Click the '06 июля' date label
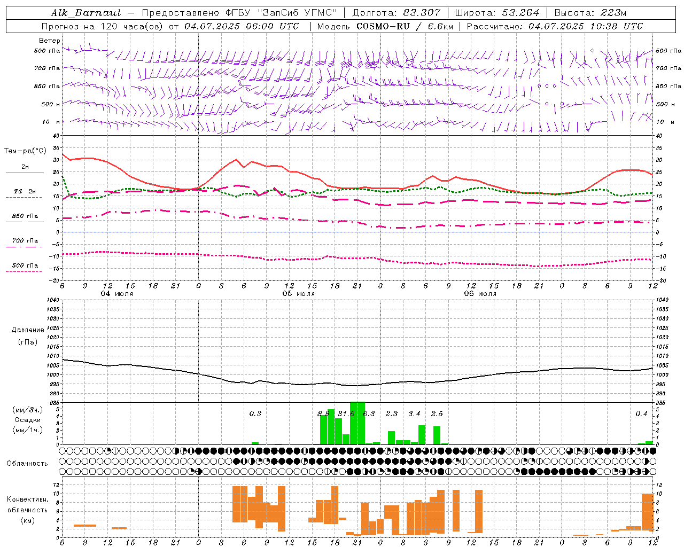This screenshot has height=547, width=684. 480,294
